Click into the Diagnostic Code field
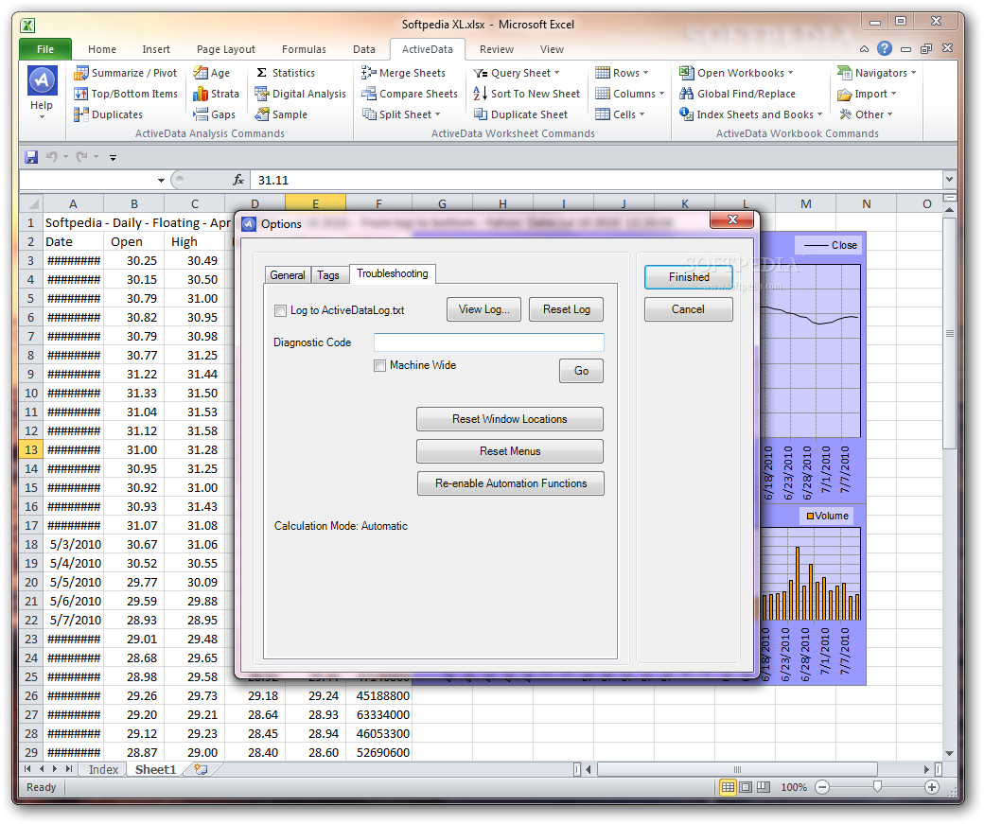This screenshot has height=824, width=984. 489,342
